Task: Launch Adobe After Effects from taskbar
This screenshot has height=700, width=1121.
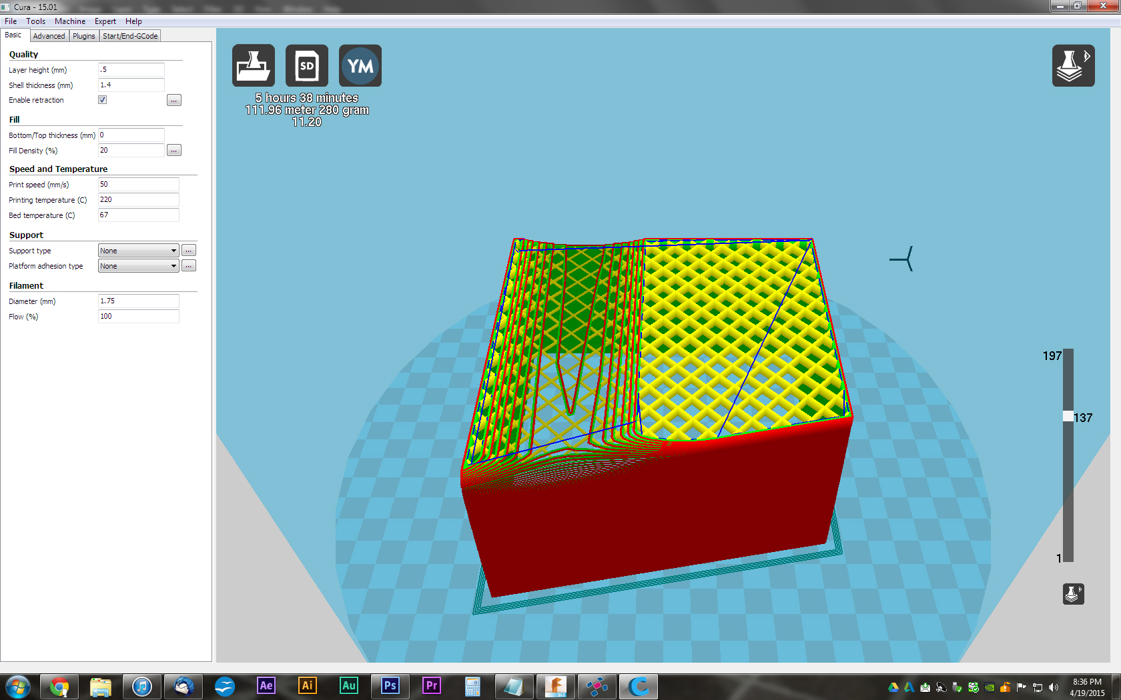Action: [266, 686]
